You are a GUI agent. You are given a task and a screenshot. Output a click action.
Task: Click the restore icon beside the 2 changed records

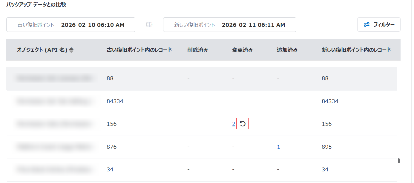[x=243, y=124]
